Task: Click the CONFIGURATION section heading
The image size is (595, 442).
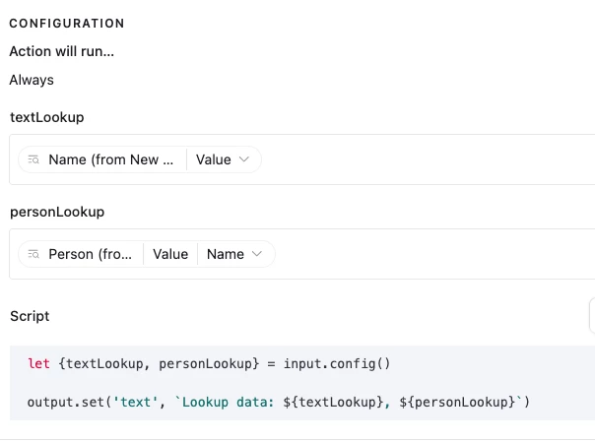Action: [x=67, y=23]
